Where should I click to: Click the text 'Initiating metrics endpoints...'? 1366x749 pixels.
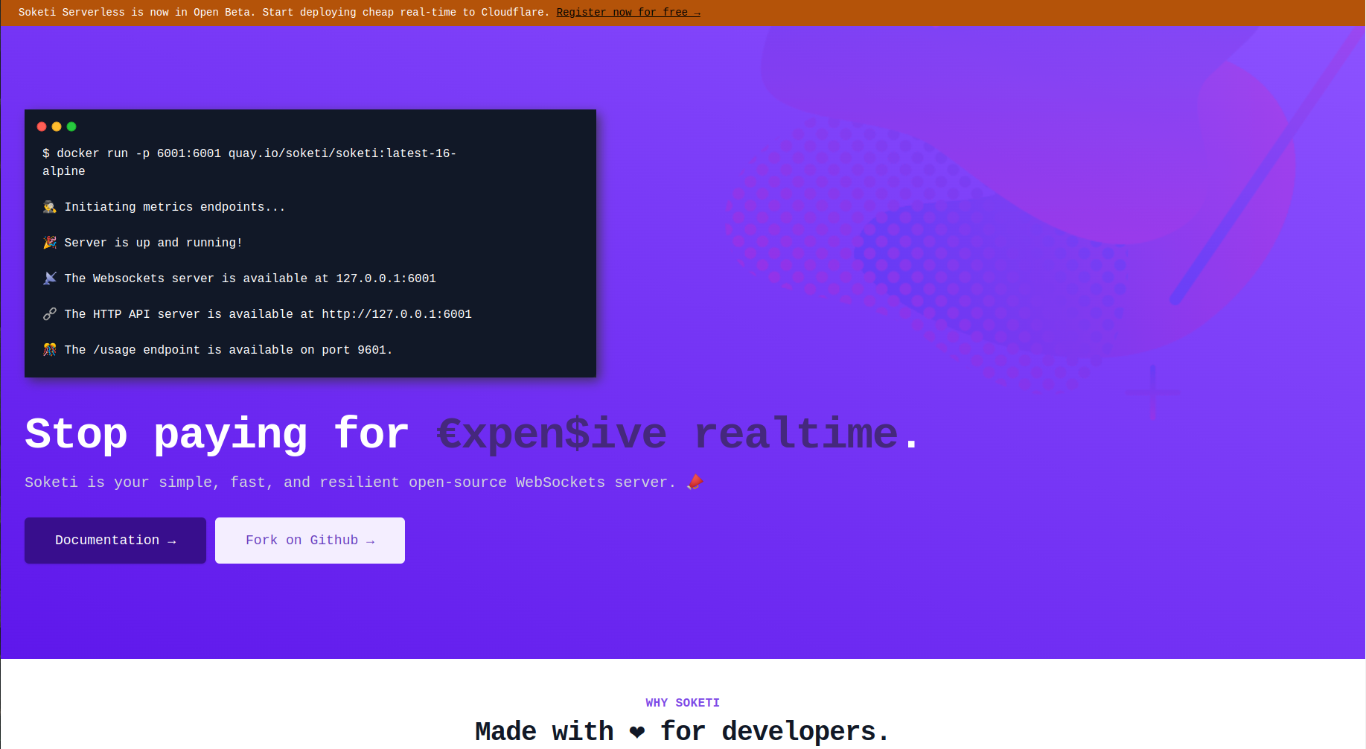(x=175, y=207)
